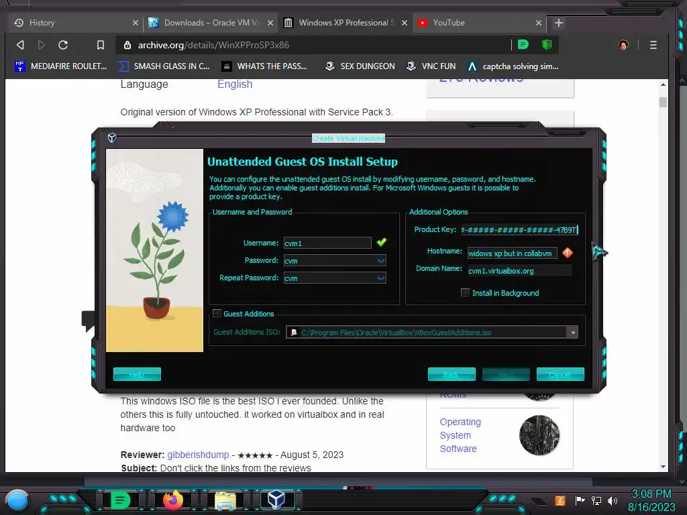Click the VirtualBox cube icon in dialog title bar
This screenshot has height=515, width=687.
tap(112, 138)
